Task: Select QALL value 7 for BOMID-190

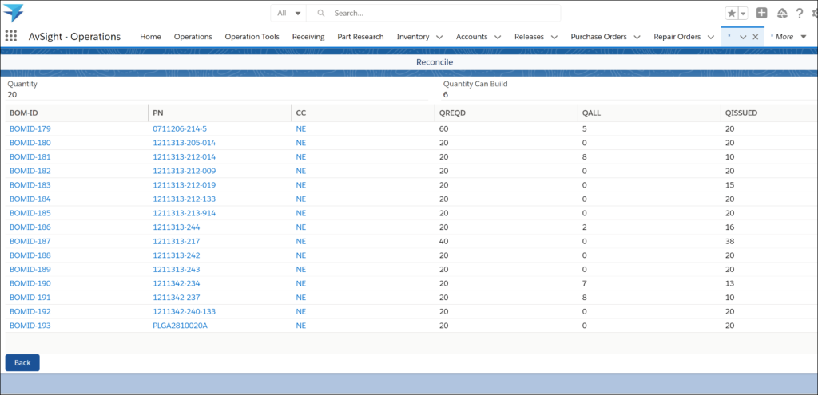Action: pos(584,283)
